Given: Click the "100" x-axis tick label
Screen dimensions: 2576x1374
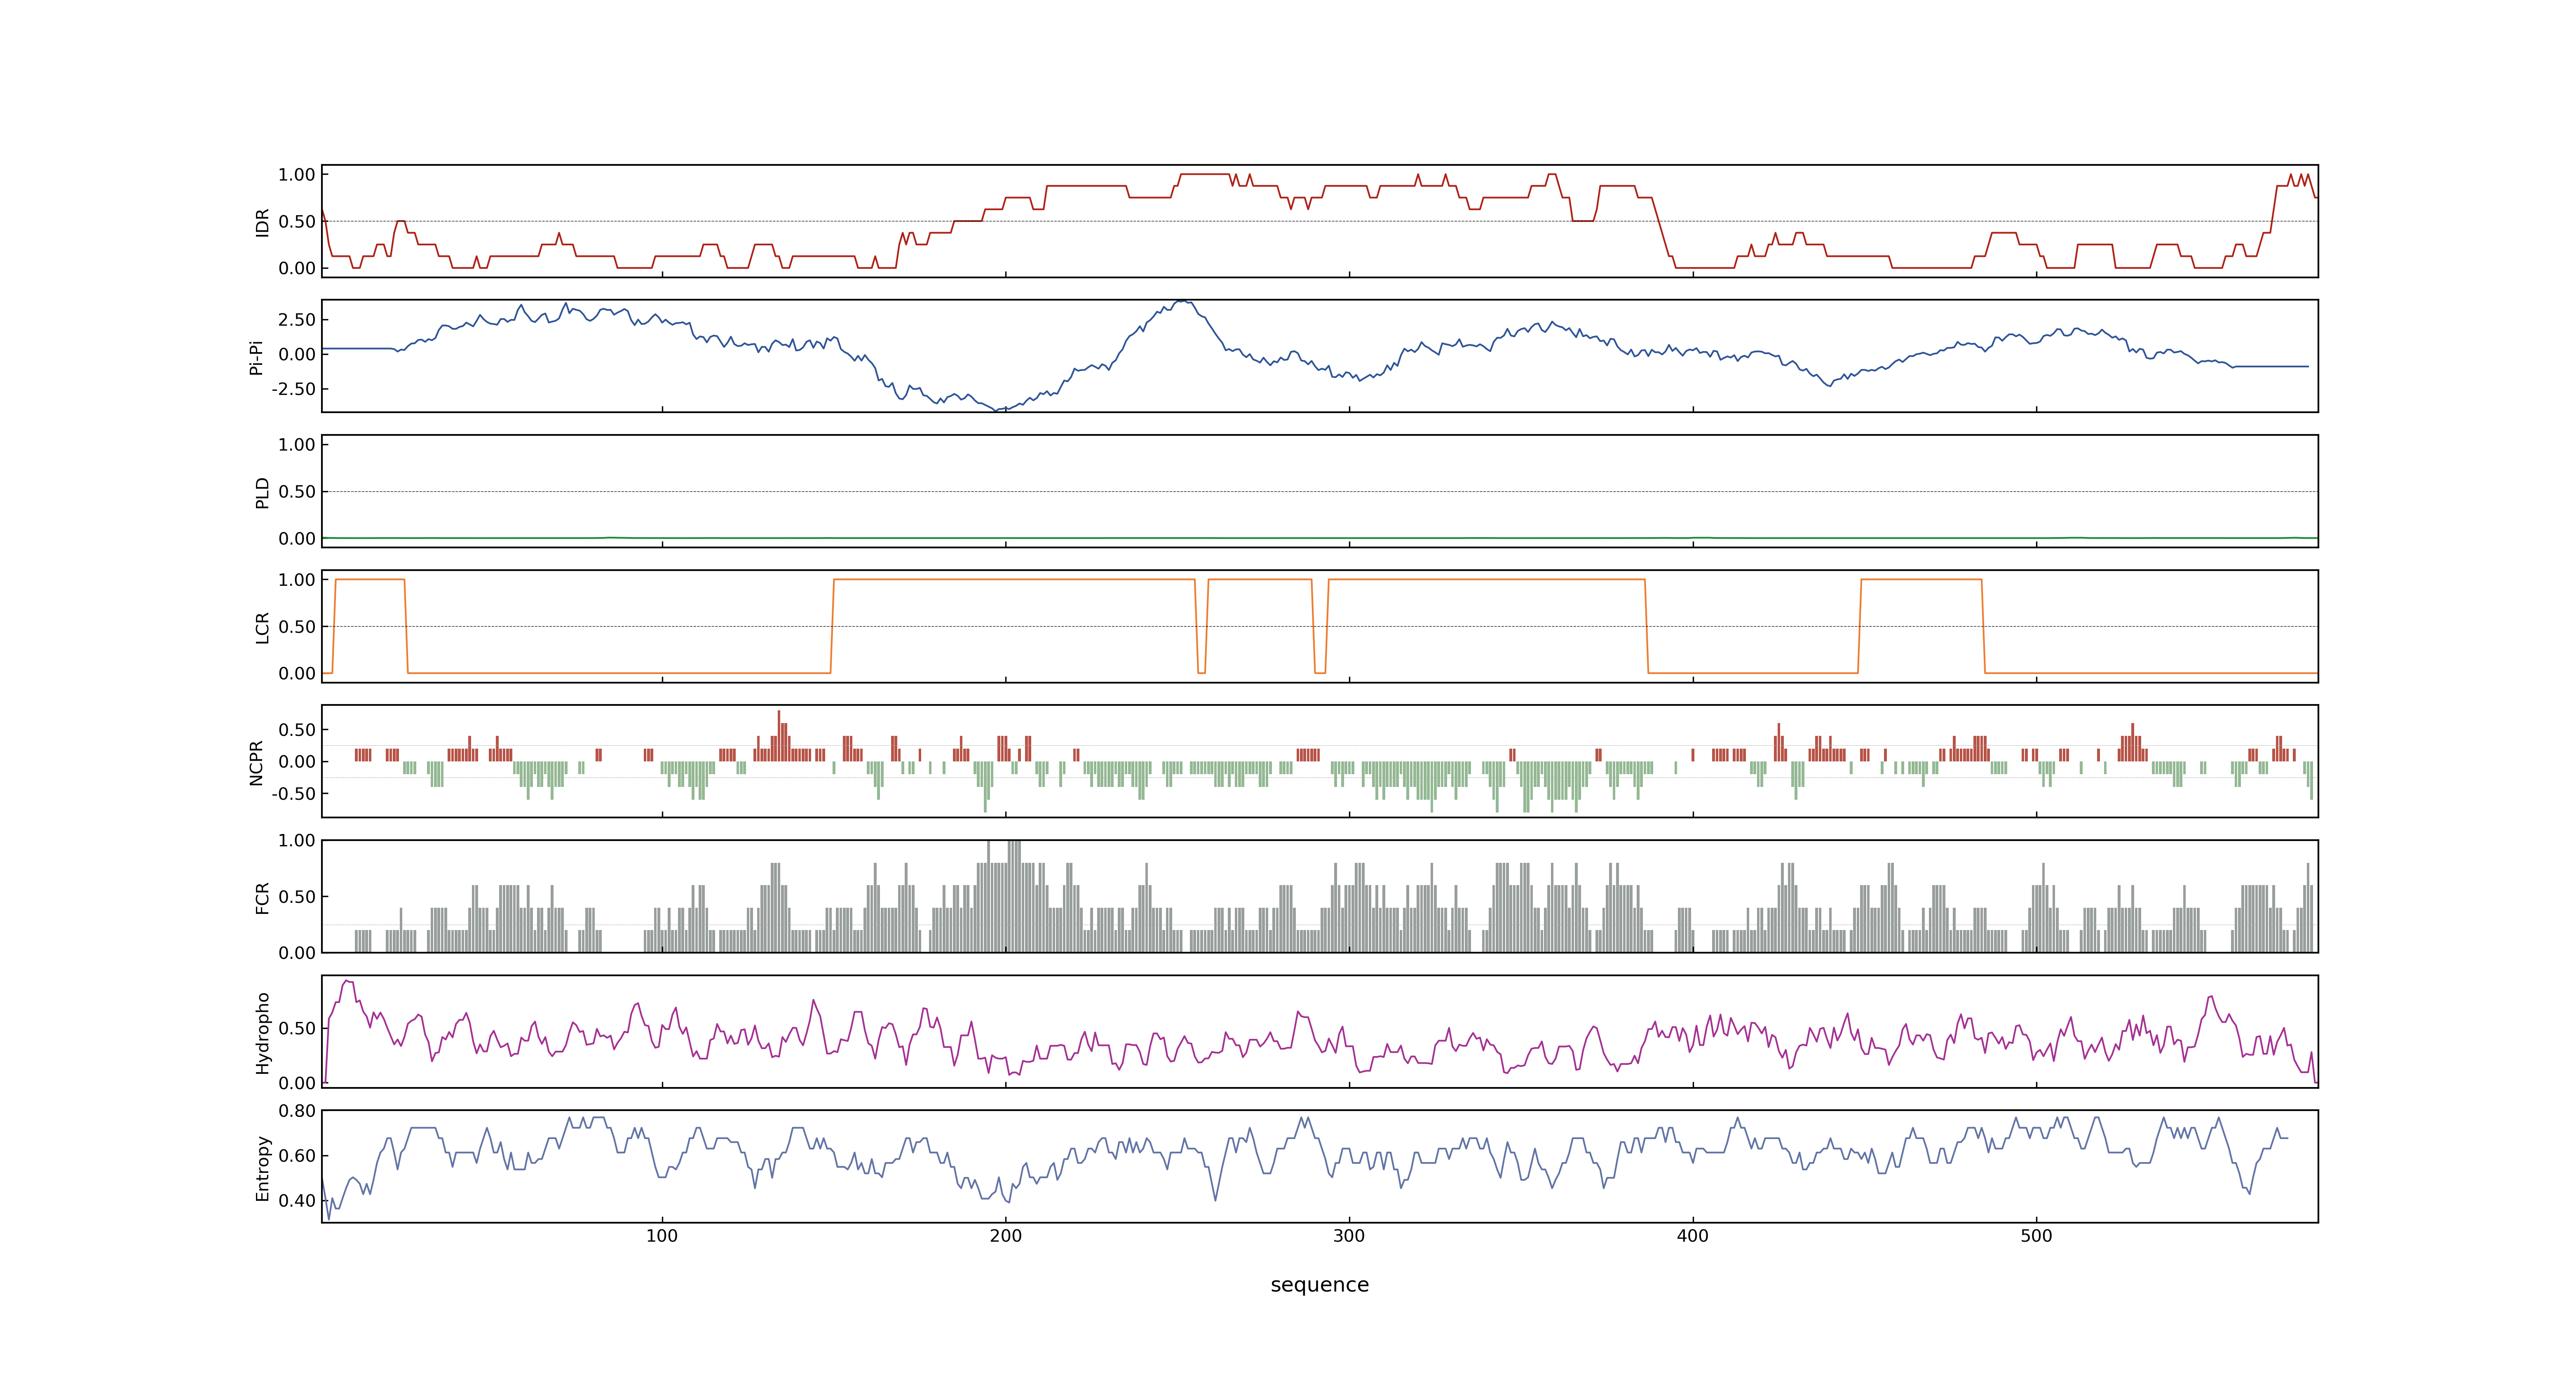Looking at the screenshot, I should tap(662, 1236).
